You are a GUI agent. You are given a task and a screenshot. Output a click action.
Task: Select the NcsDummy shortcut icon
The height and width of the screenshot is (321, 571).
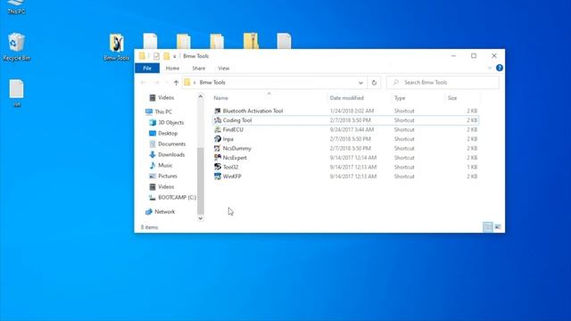218,148
